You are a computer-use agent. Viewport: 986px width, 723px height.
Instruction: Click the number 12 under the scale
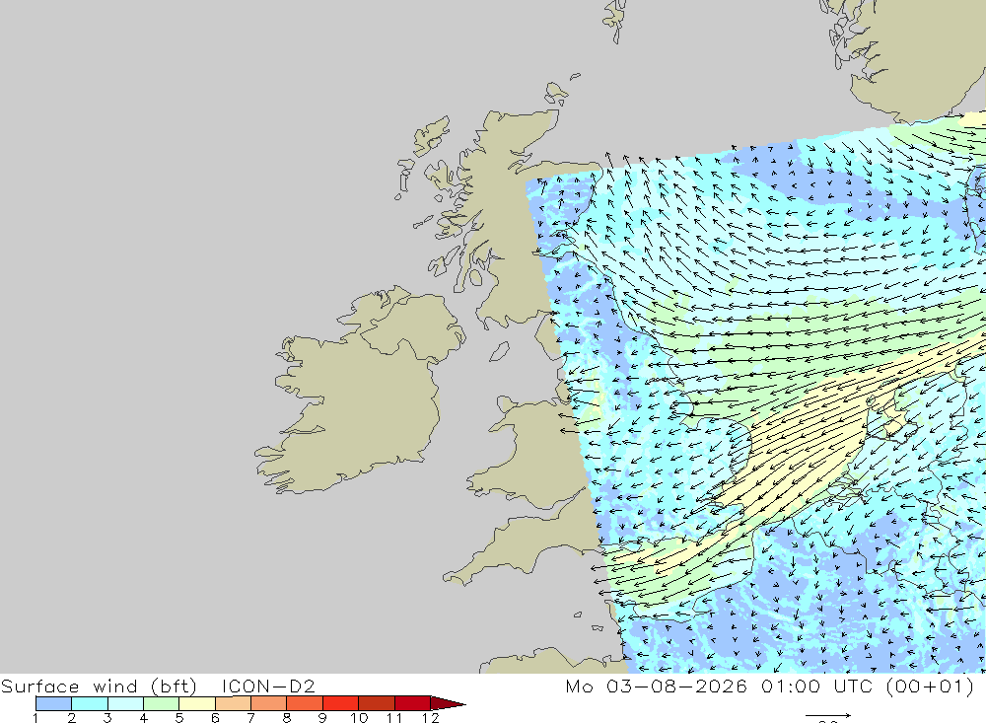[430, 717]
